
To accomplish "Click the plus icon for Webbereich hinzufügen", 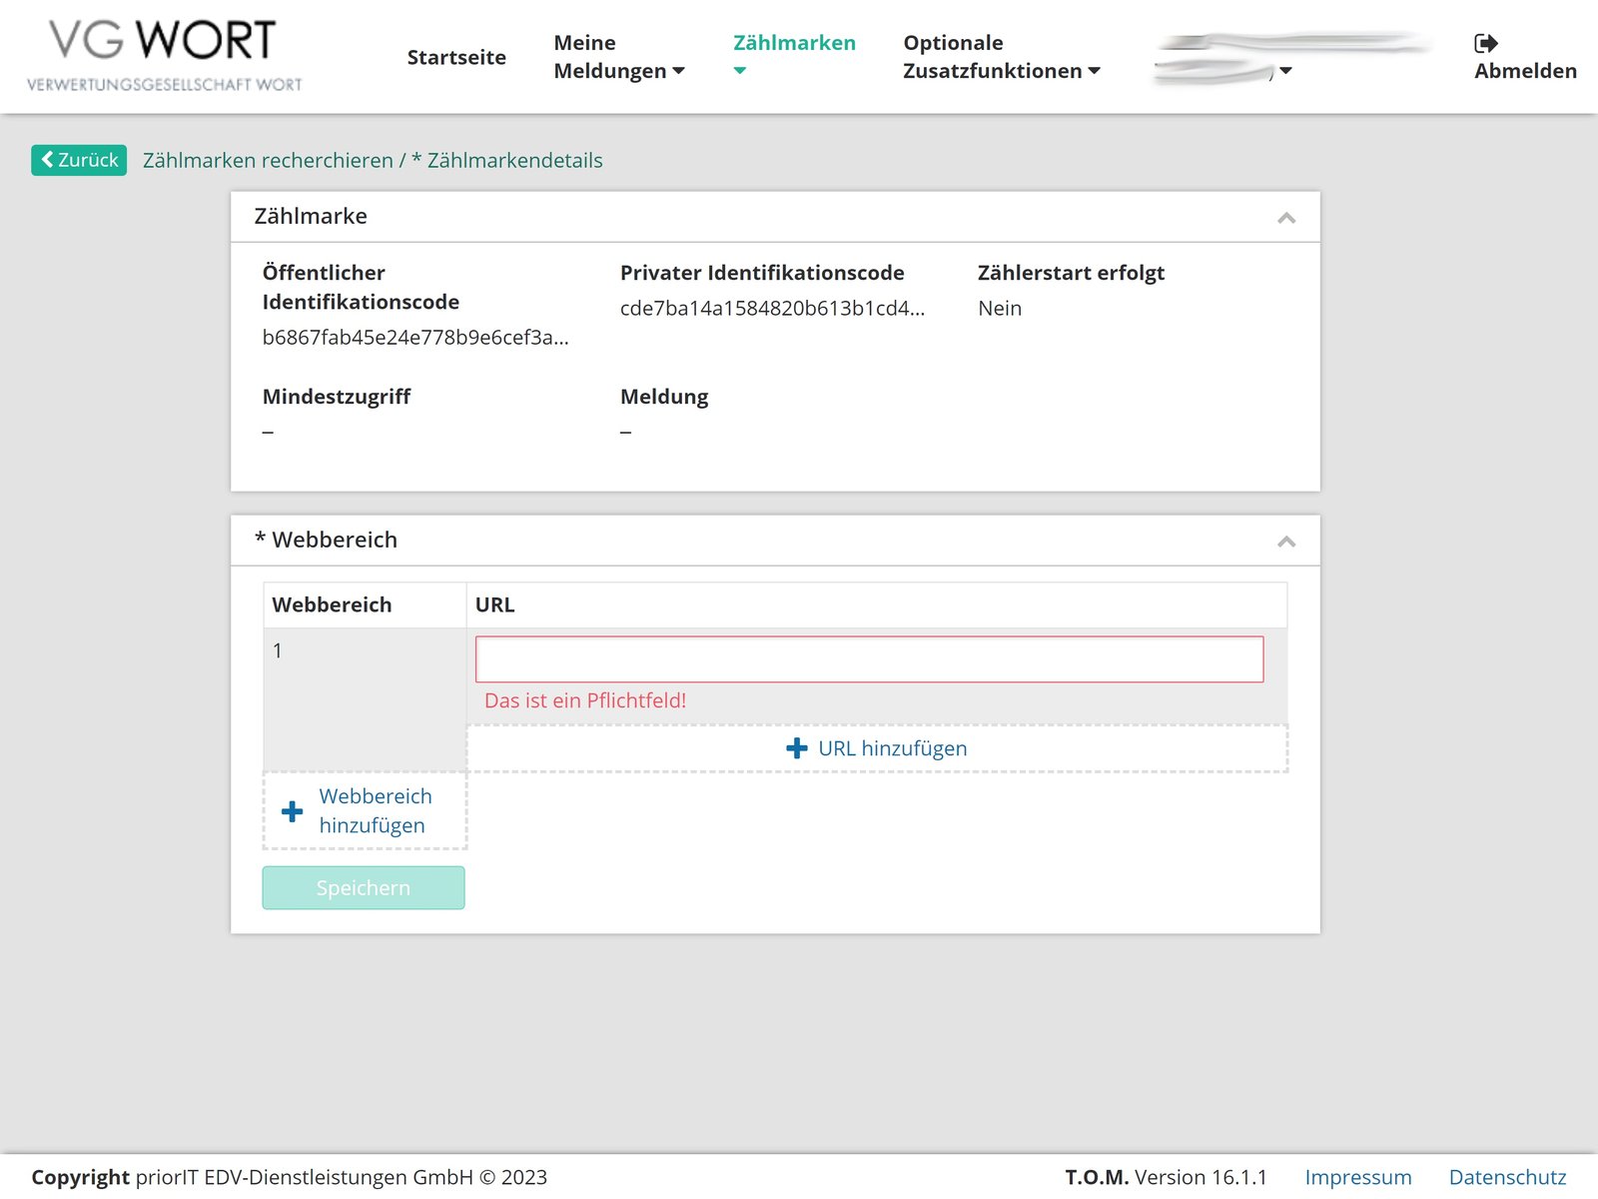I will 292,811.
